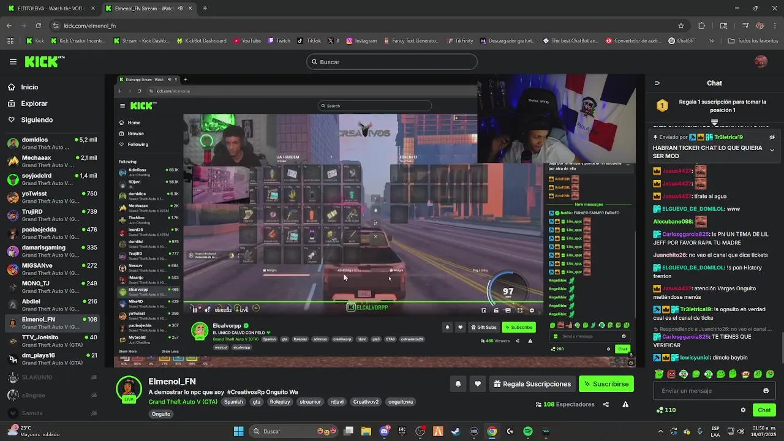Image resolution: width=784 pixels, height=441 pixels.
Task: Reload the page
Action: pos(39,26)
